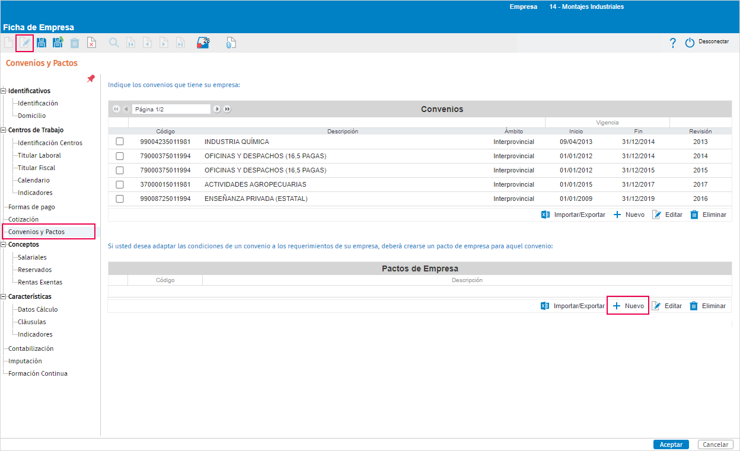Click Importar/Exportar under the Convenios table
Viewport: 740px width, 451px height.
(573, 215)
